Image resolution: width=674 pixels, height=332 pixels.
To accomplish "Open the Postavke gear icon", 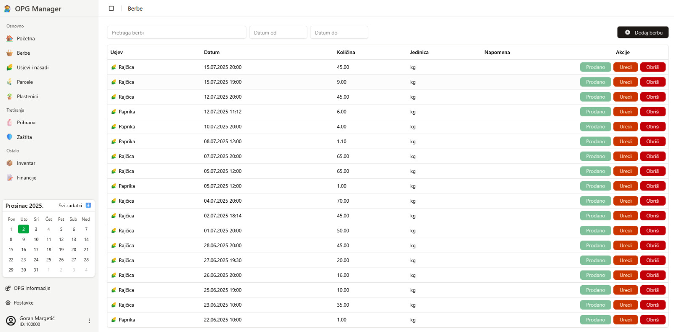I will [x=8, y=303].
